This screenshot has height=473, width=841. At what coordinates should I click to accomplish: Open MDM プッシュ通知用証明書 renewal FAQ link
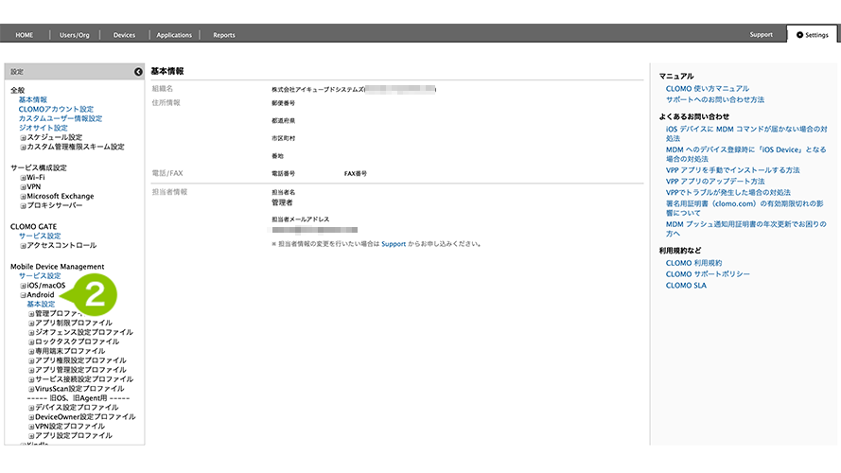pos(746,228)
